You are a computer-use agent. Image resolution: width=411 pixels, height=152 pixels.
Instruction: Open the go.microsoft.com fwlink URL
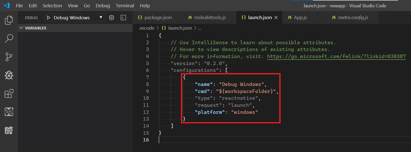coord(336,56)
